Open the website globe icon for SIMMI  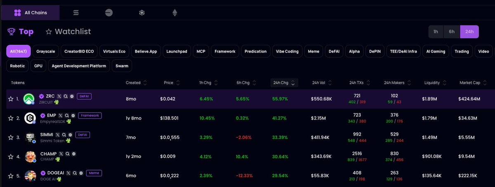pyautogui.click(x=70, y=135)
